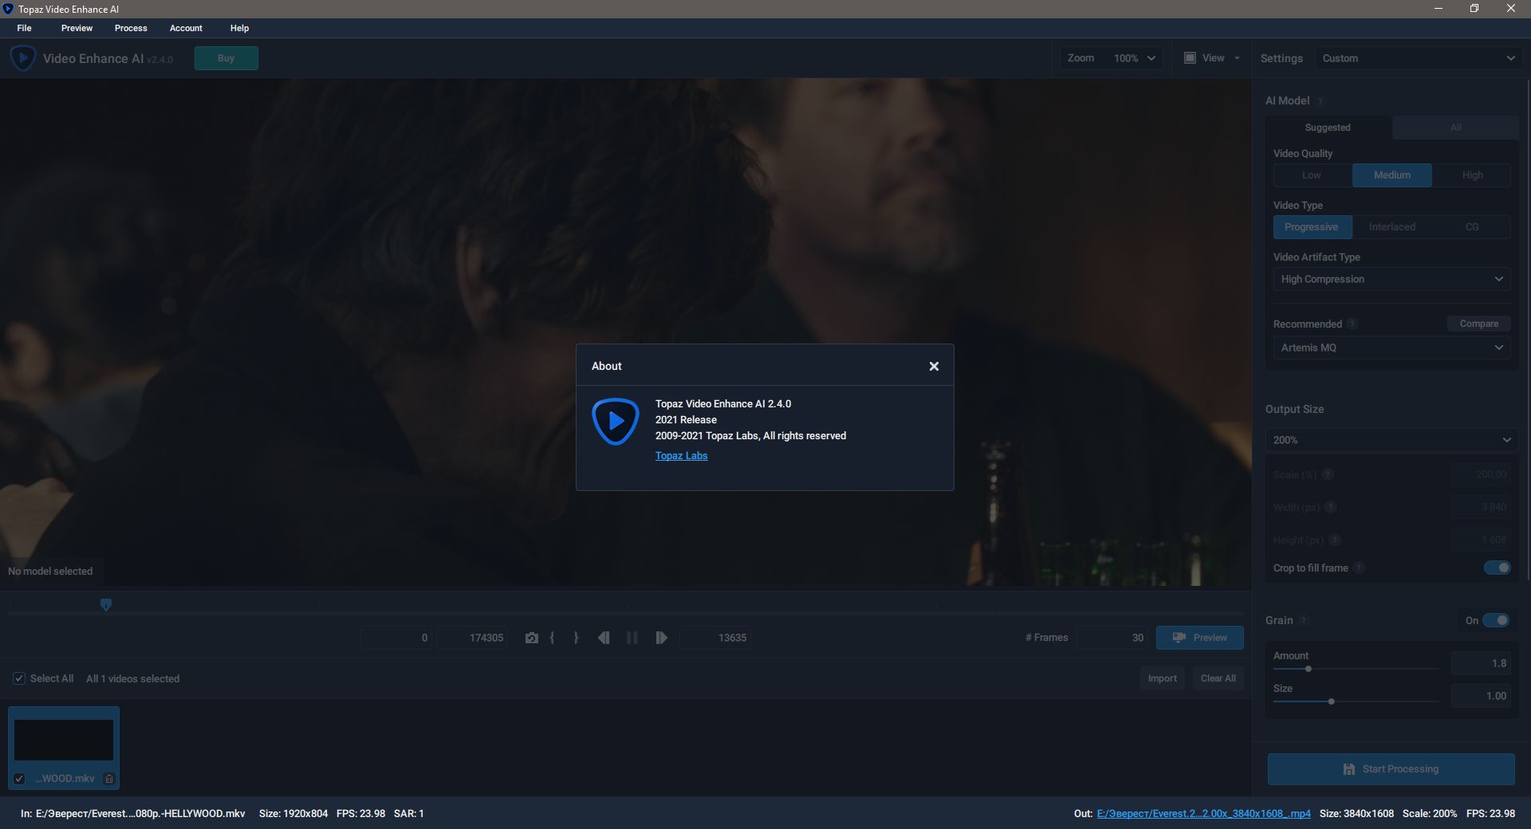Click the Clear All button

(1218, 678)
